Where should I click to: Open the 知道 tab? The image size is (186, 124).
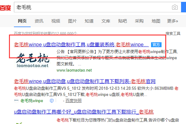point(89,21)
